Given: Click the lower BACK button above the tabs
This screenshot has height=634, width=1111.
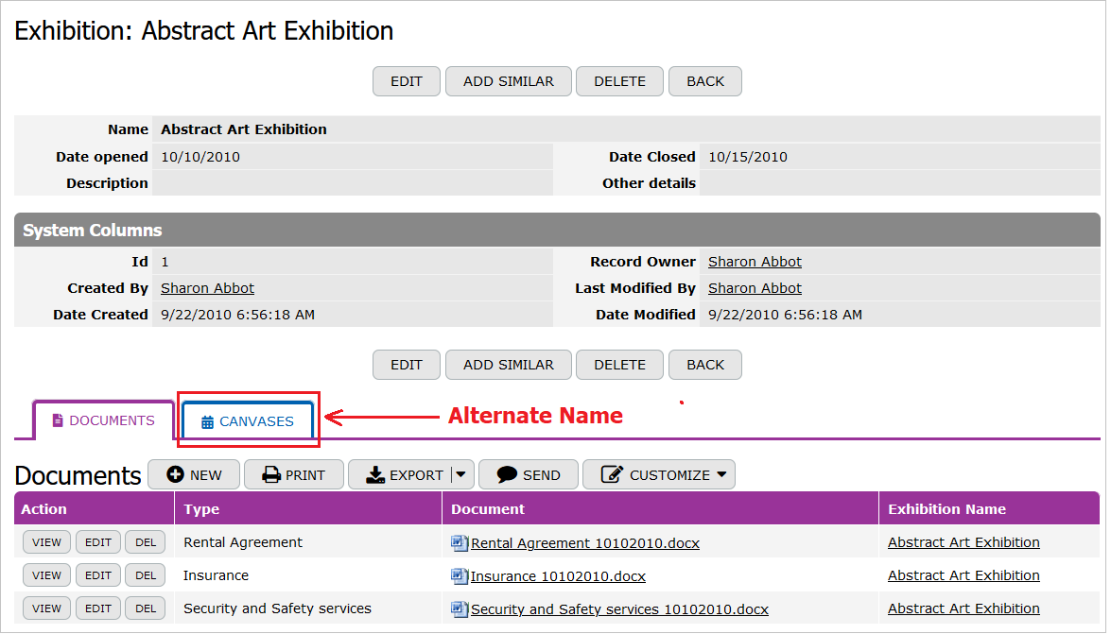Looking at the screenshot, I should click(705, 365).
